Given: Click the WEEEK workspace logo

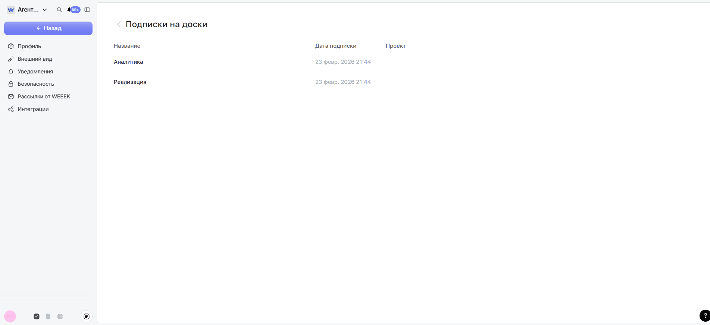Looking at the screenshot, I should coord(11,10).
